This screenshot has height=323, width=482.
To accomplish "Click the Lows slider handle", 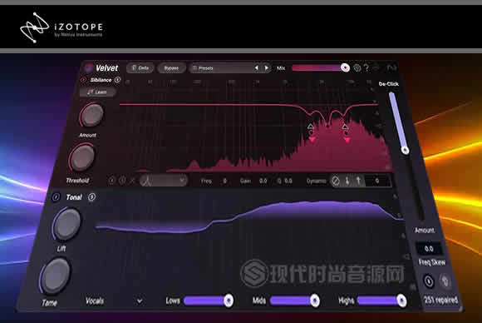I will pos(229,301).
